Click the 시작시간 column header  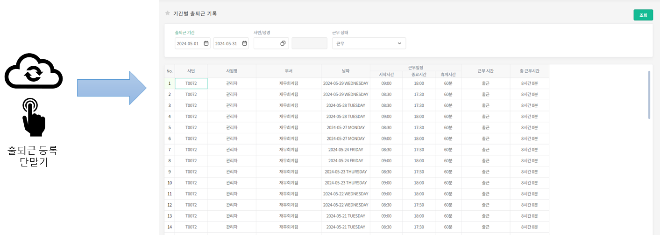(x=386, y=75)
